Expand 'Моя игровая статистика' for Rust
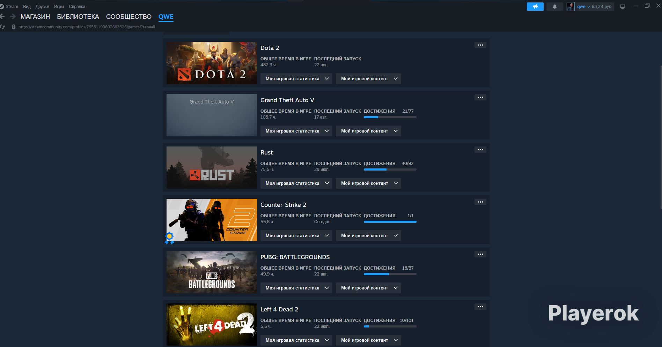The width and height of the screenshot is (662, 347). point(296,183)
